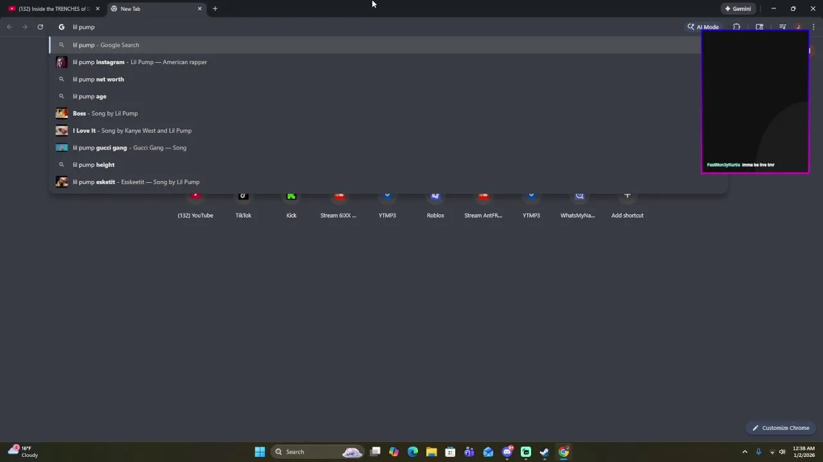Open the Cloudy weather widget

[x=23, y=452]
